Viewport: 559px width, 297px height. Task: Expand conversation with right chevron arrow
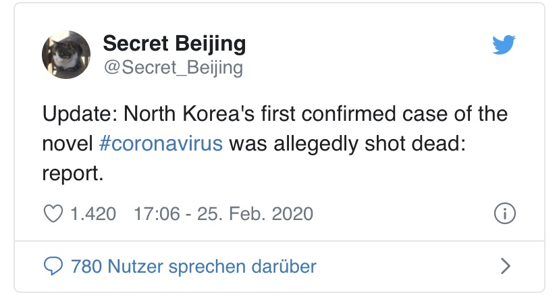click(x=505, y=267)
